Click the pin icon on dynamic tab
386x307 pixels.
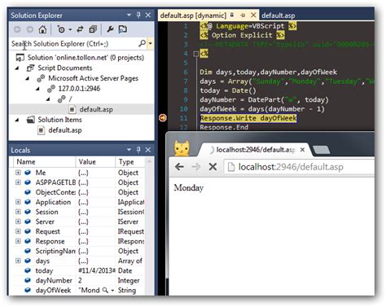coord(243,15)
